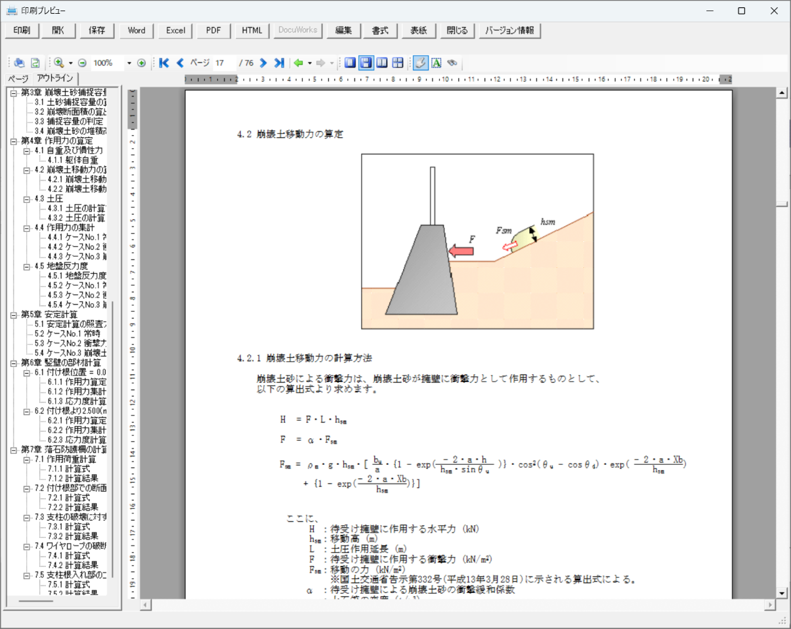Click the retaining wall diagram image
Screen dimensions: 791x629
click(477, 241)
